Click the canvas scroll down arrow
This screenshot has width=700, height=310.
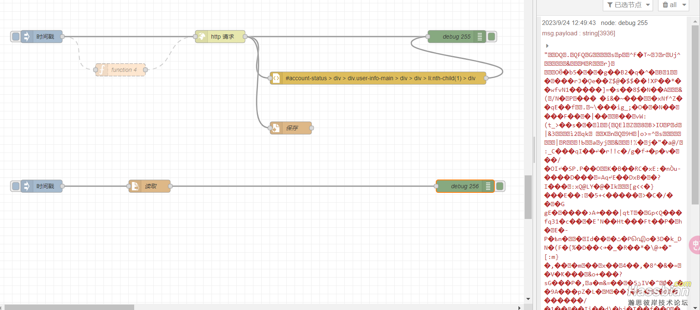tap(528, 299)
